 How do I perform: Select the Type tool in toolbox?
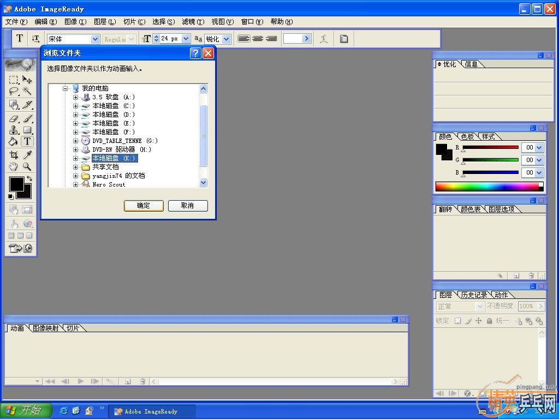click(27, 141)
